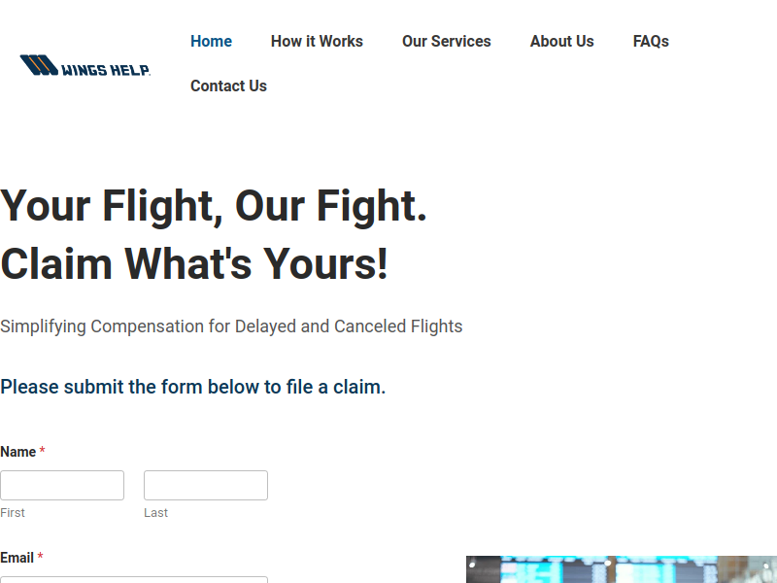This screenshot has width=777, height=583.
Task: View the FAQs page
Action: tap(651, 41)
